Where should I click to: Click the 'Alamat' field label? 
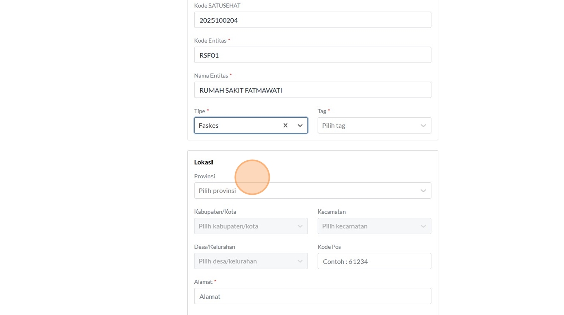(x=203, y=282)
